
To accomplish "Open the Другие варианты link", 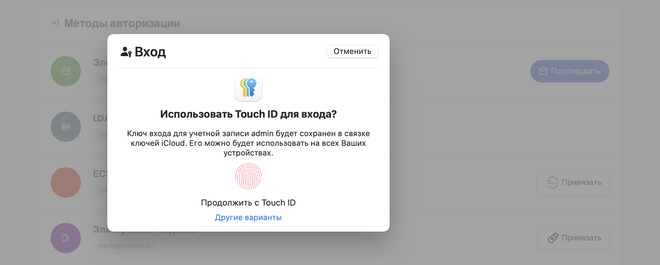I will [x=248, y=217].
